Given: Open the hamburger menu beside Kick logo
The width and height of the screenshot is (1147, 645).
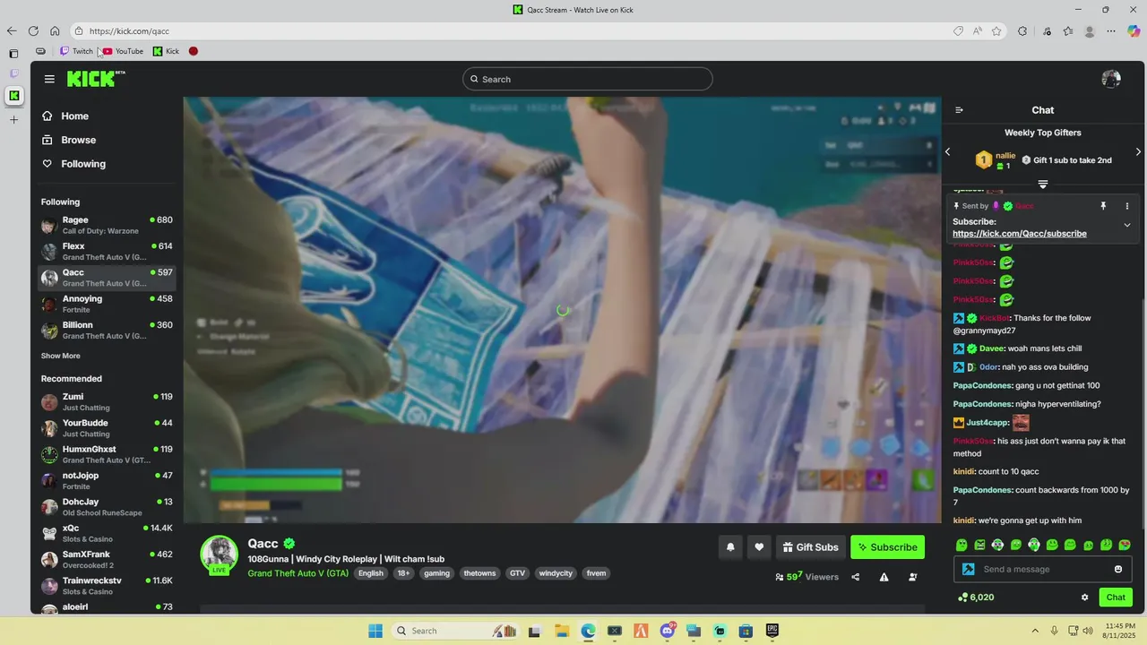Looking at the screenshot, I should (49, 79).
